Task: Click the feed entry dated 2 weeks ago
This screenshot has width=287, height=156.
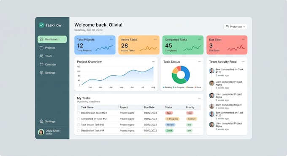Action: pos(227,126)
